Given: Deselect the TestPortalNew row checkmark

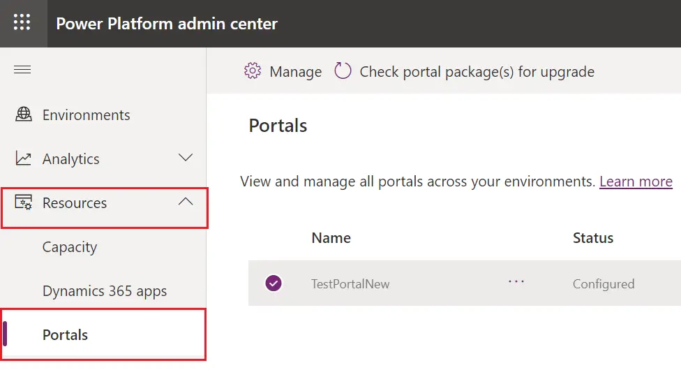Looking at the screenshot, I should [x=274, y=283].
